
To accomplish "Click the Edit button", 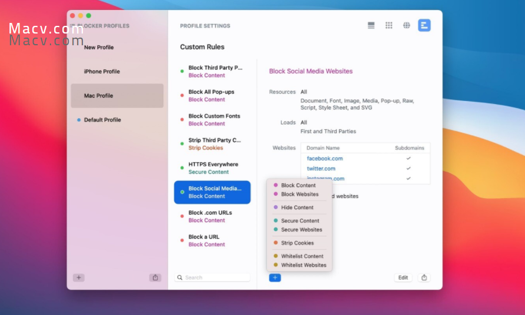I will tap(403, 277).
